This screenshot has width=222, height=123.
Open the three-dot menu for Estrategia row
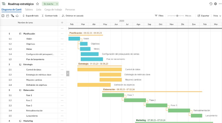click(x=62, y=65)
